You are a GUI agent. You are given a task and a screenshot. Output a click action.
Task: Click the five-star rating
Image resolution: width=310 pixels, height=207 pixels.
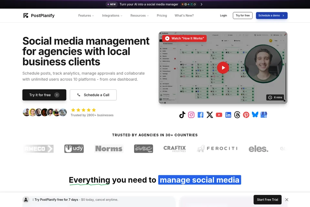pyautogui.click(x=83, y=110)
